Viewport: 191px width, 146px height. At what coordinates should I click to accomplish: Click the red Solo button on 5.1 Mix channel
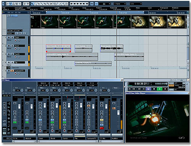click(x=102, y=128)
